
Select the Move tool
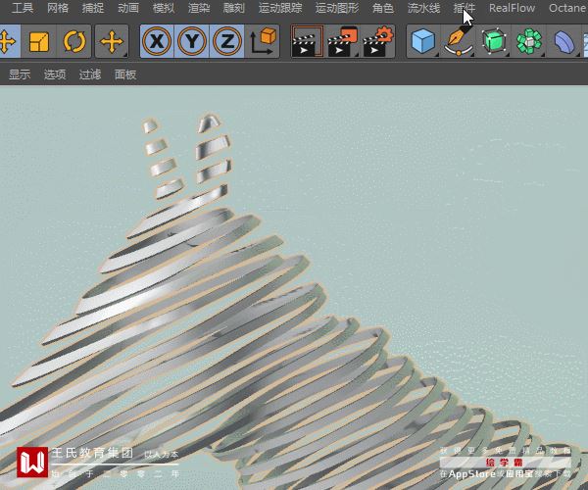8,41
